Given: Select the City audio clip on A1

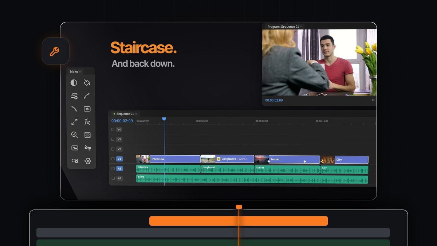Looking at the screenshot, I should [345, 169].
